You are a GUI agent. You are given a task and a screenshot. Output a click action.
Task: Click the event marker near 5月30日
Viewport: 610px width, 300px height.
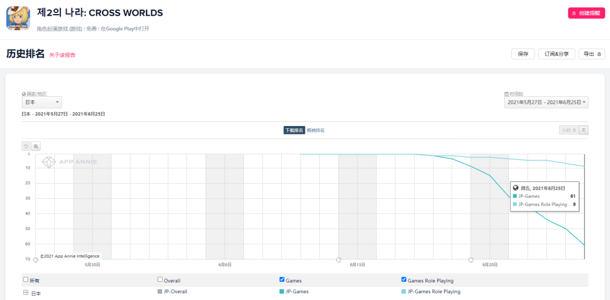point(36,259)
